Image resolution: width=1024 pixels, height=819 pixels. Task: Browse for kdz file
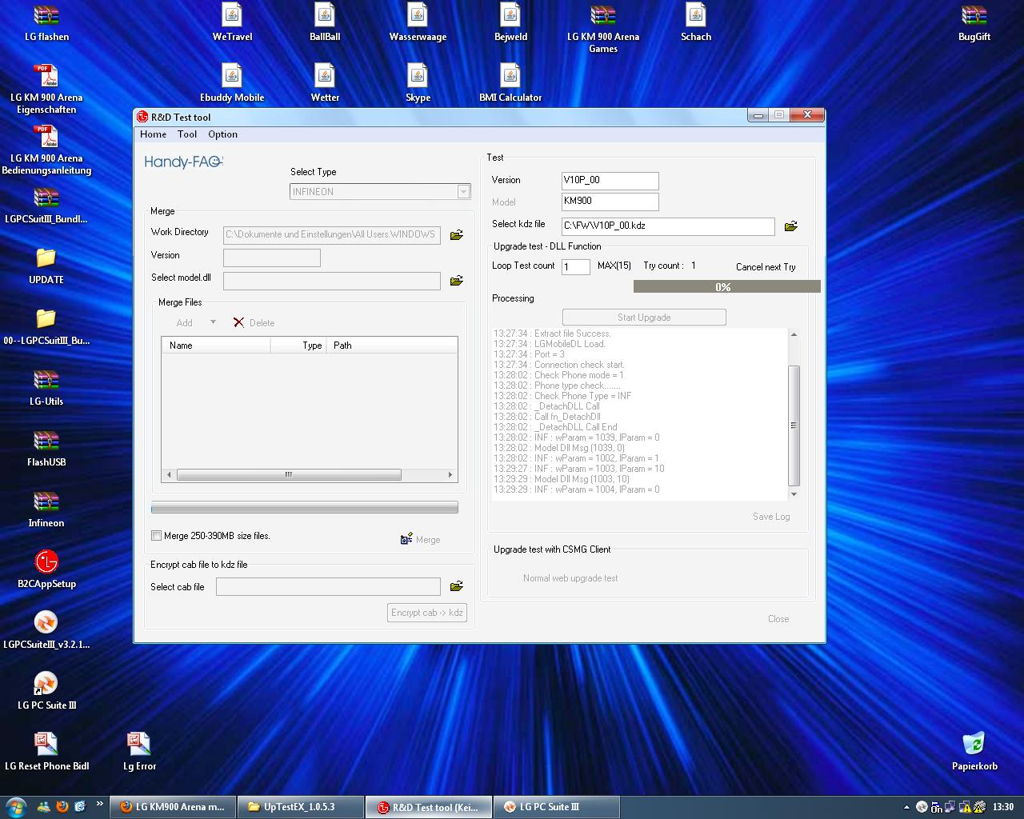791,226
